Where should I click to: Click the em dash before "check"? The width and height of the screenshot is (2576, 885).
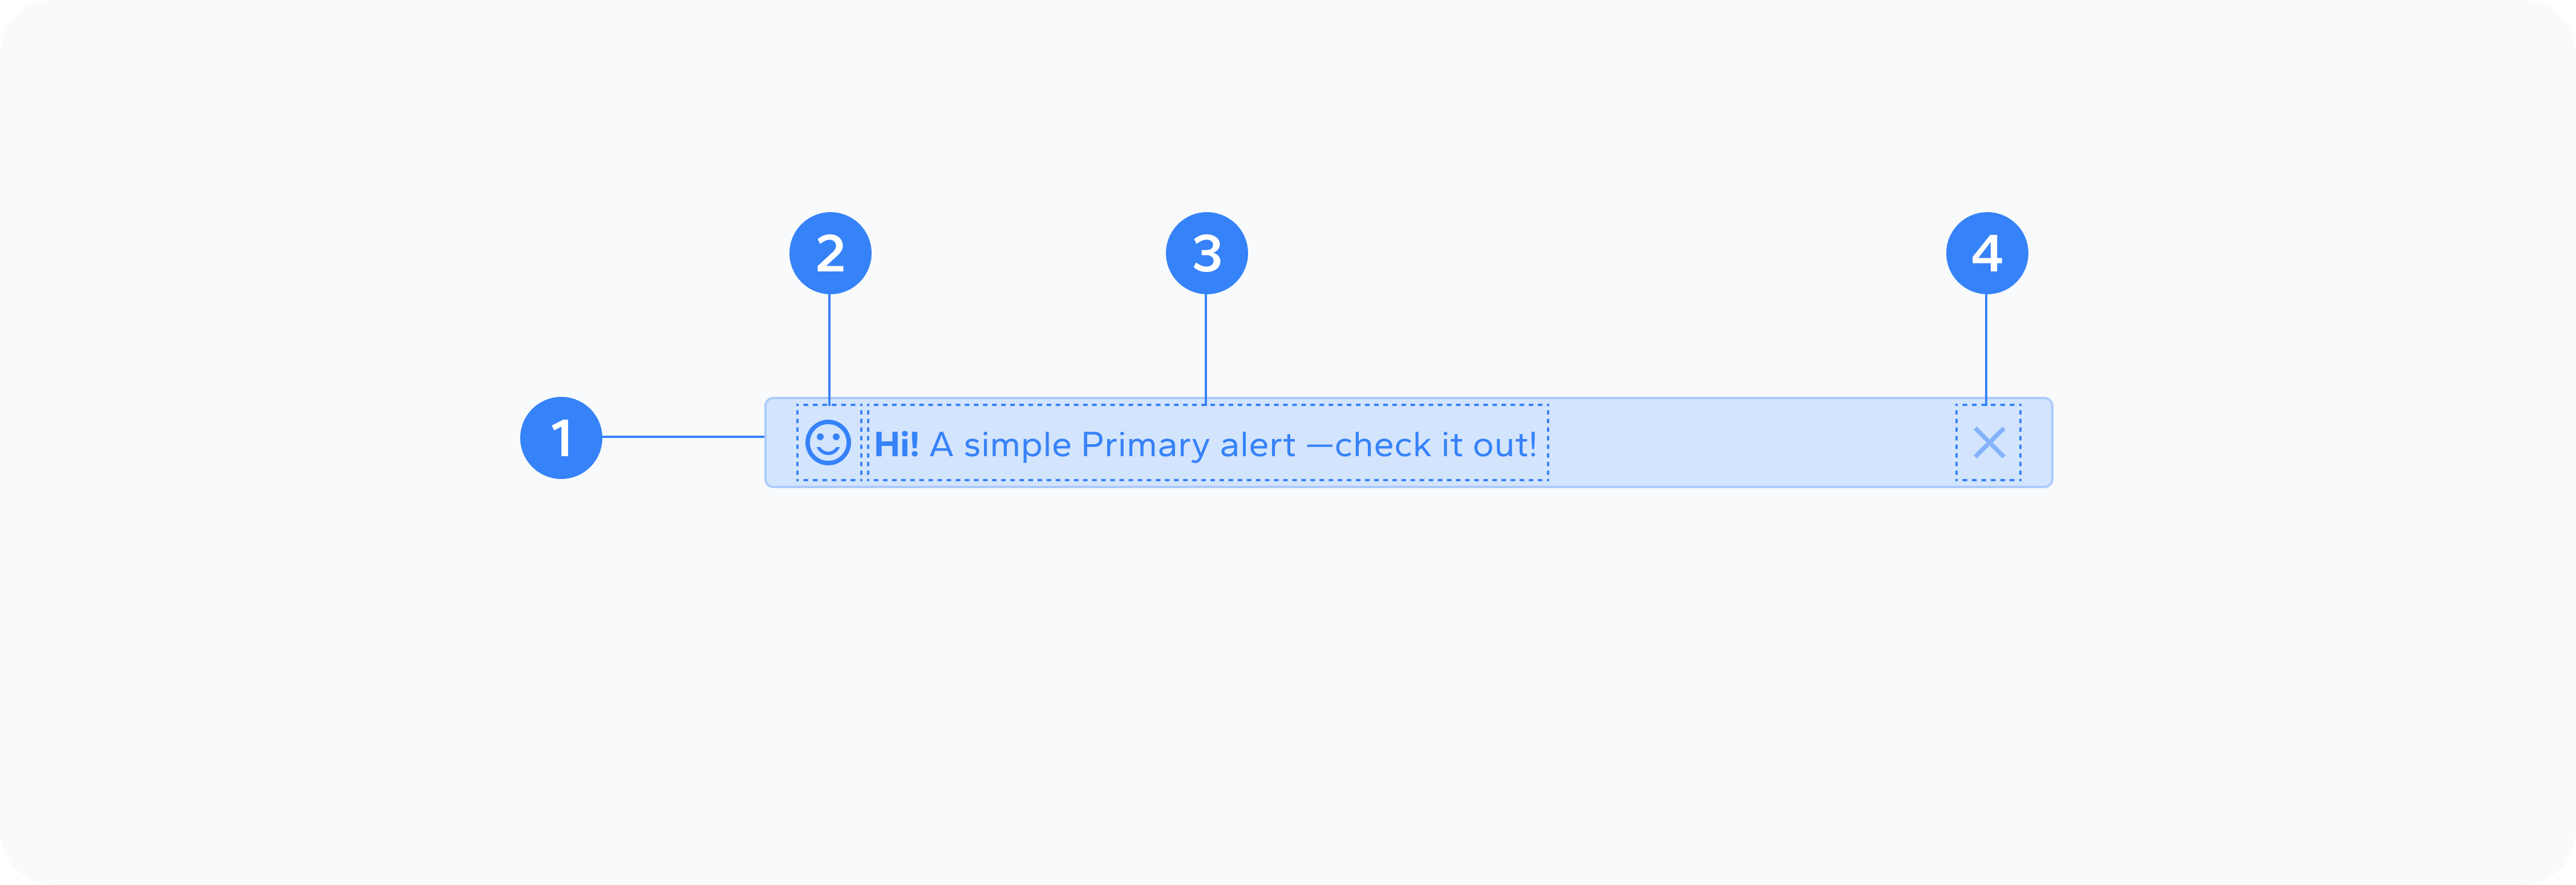pyautogui.click(x=1320, y=447)
